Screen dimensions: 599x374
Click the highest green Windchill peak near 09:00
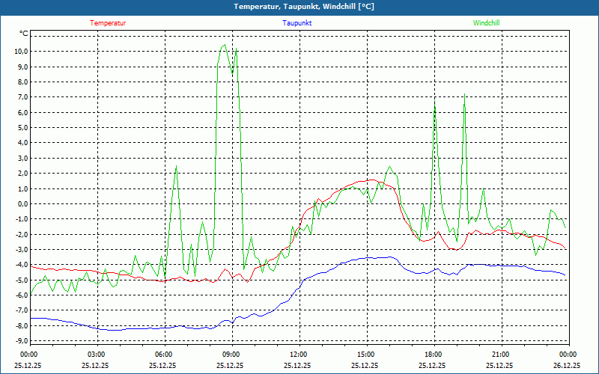[224, 45]
